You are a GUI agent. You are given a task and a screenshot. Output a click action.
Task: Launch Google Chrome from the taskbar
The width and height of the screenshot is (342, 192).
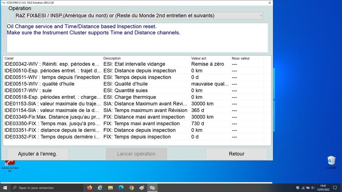[131, 188]
